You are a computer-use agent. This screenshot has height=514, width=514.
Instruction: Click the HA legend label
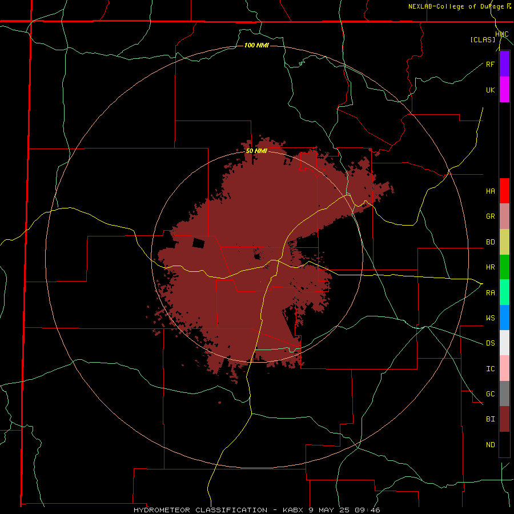(490, 191)
